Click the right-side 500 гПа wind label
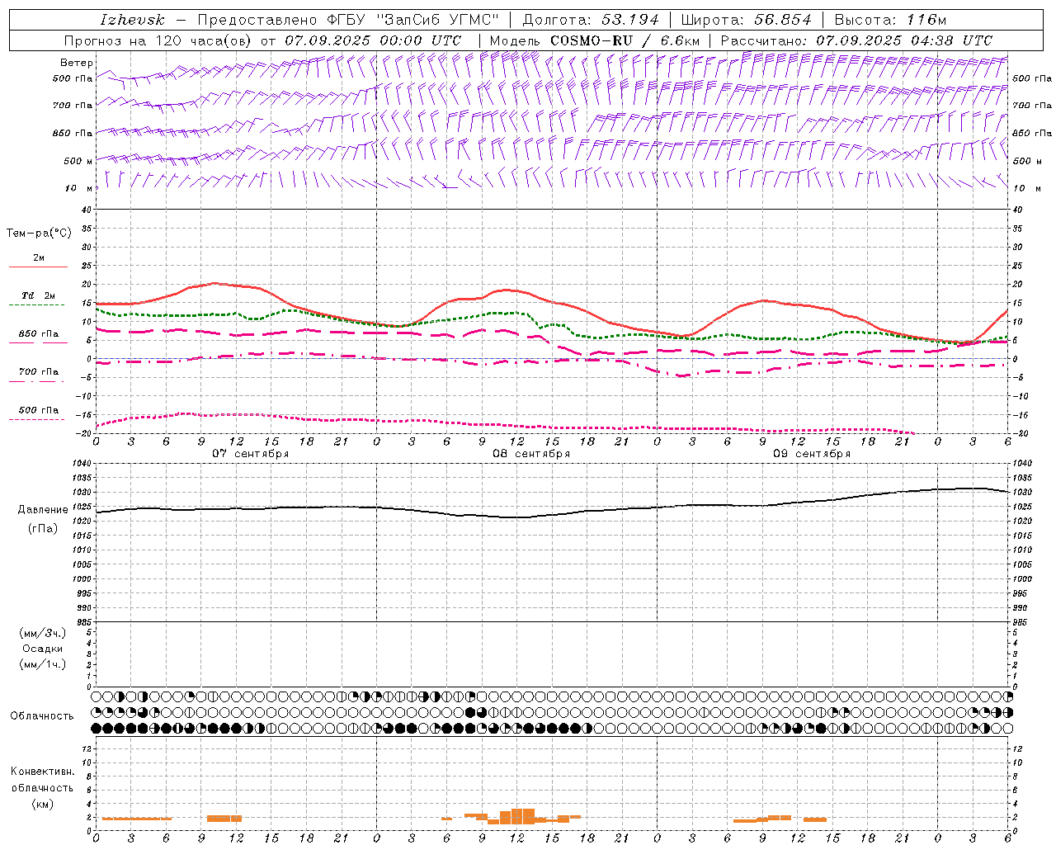Viewport: 1056px width, 845px height. pyautogui.click(x=1032, y=78)
